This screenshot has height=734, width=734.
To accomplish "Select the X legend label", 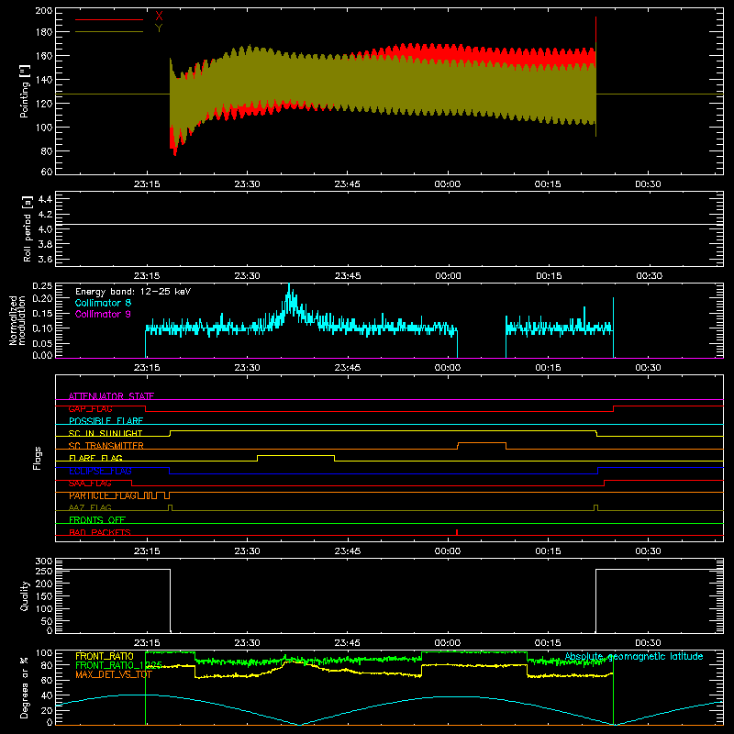I will click(x=159, y=17).
